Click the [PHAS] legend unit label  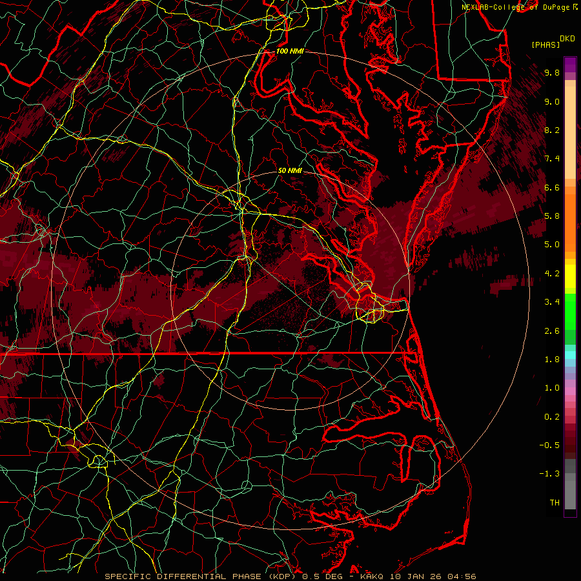click(545, 45)
